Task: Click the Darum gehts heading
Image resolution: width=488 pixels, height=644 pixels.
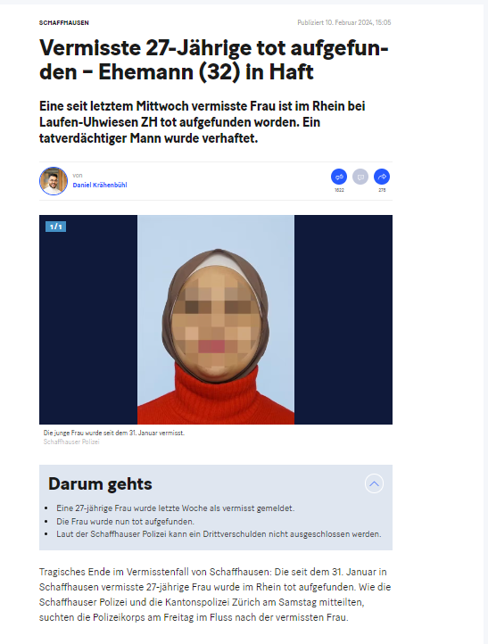Action: [100, 483]
